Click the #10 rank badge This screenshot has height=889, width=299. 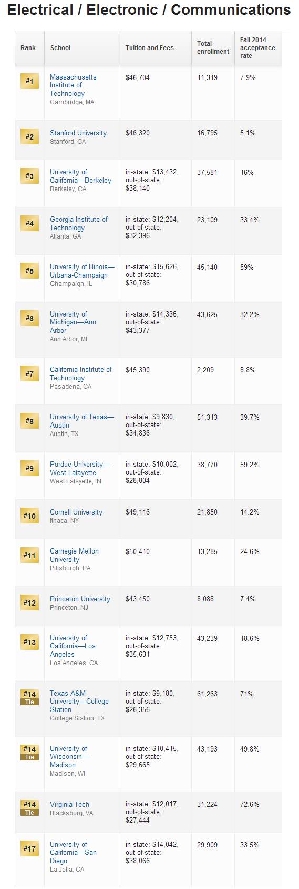tap(29, 516)
